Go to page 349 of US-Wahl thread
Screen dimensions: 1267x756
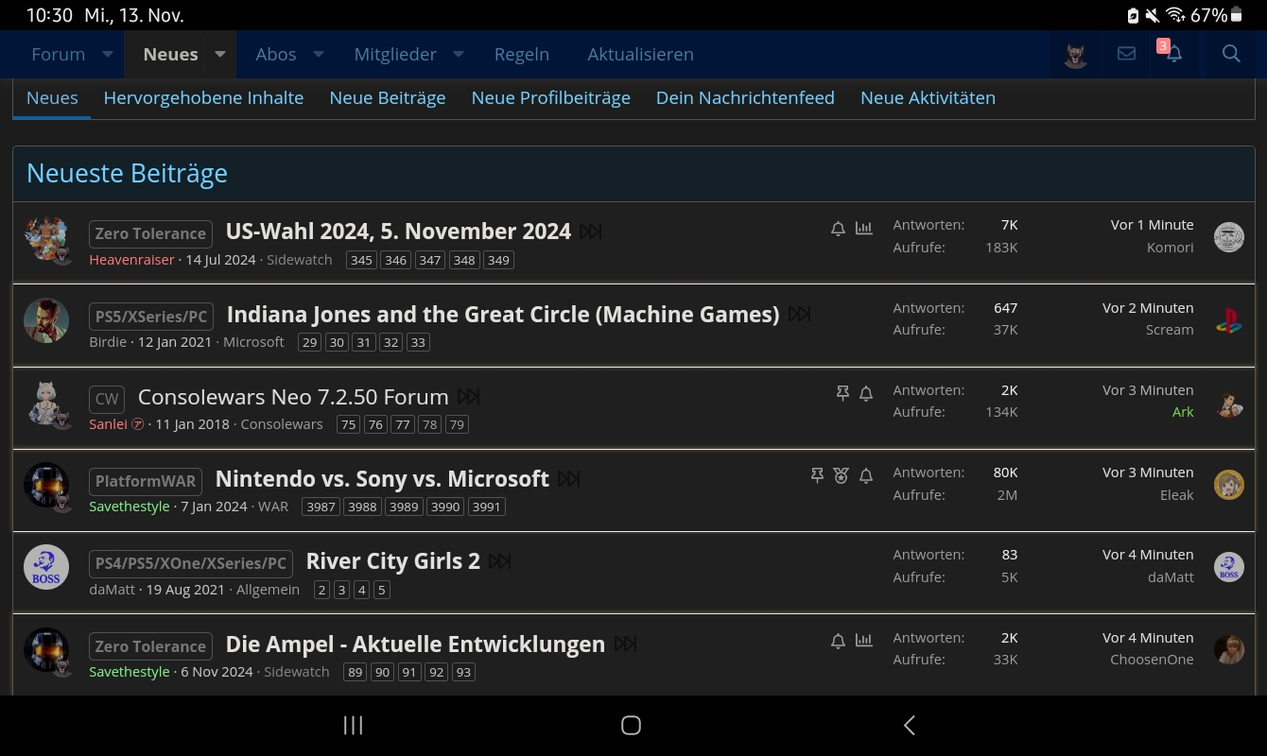[x=498, y=260]
